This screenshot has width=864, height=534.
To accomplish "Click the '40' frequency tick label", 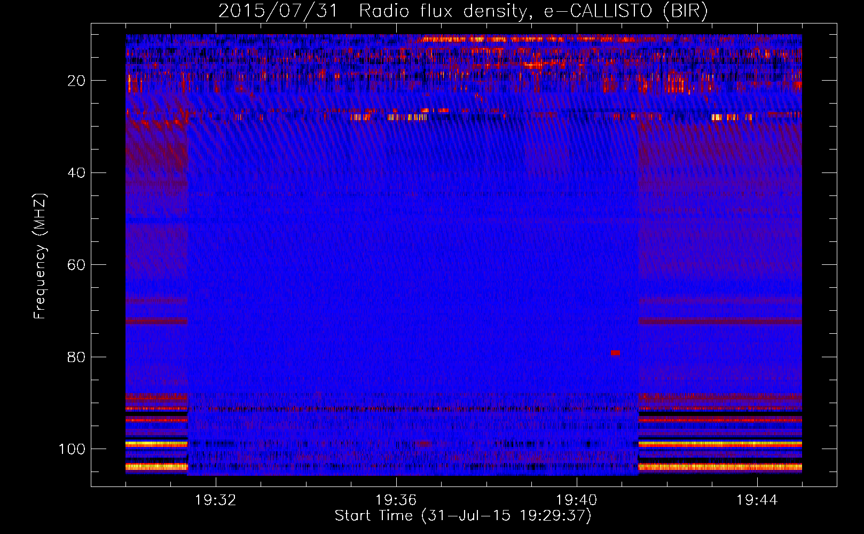I will coord(76,173).
